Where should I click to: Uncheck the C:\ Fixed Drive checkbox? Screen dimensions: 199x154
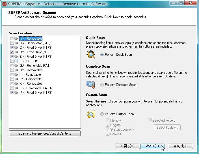12,48
